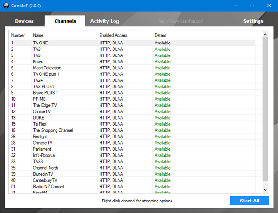This screenshot has width=278, height=213.
Task: Click the scrollbar down arrow
Action: [265, 190]
